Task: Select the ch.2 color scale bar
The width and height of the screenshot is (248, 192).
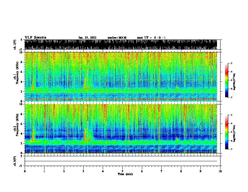Action: 227,132
